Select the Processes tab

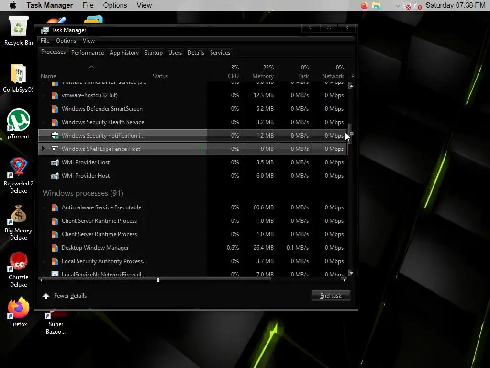pos(53,52)
